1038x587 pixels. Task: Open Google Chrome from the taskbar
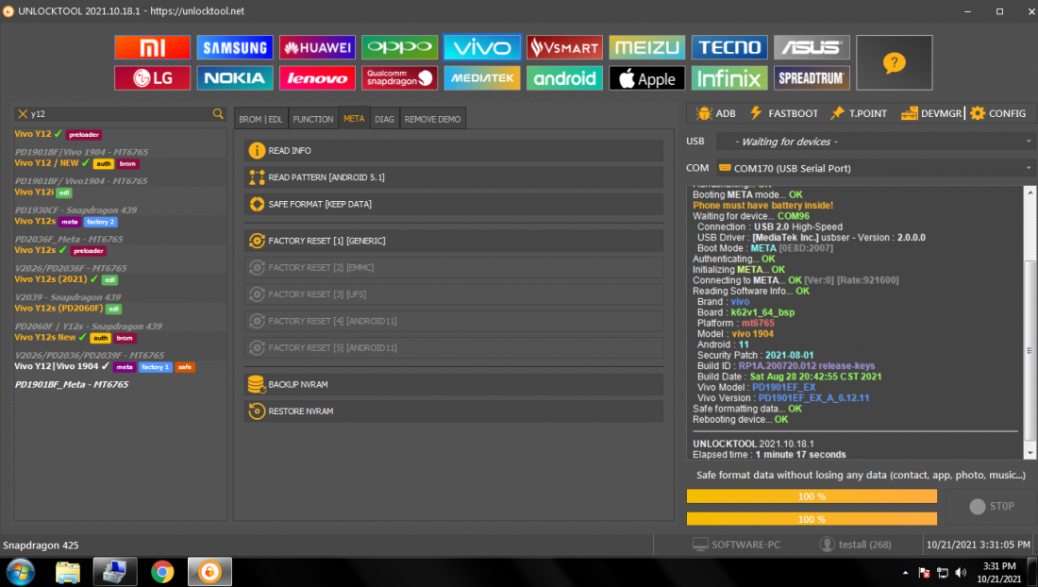162,572
